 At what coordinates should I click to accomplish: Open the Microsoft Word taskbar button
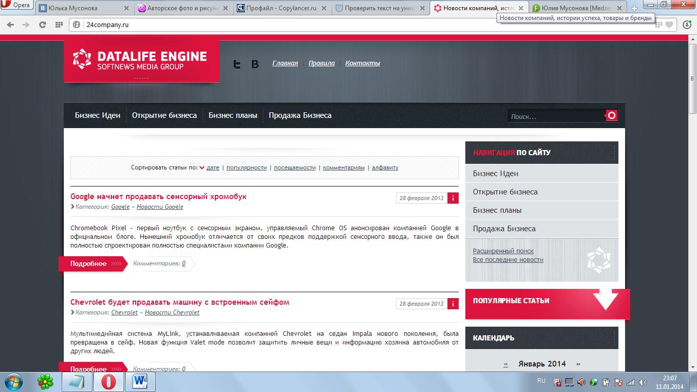140,382
